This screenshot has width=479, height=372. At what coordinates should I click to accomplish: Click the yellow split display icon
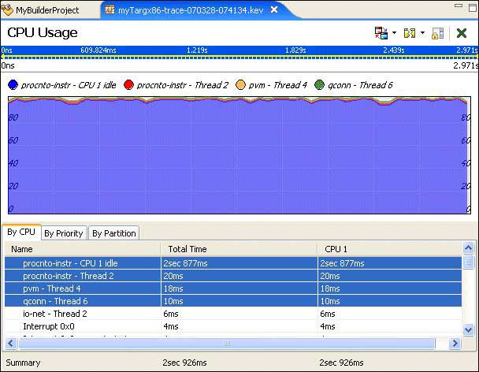coord(409,33)
